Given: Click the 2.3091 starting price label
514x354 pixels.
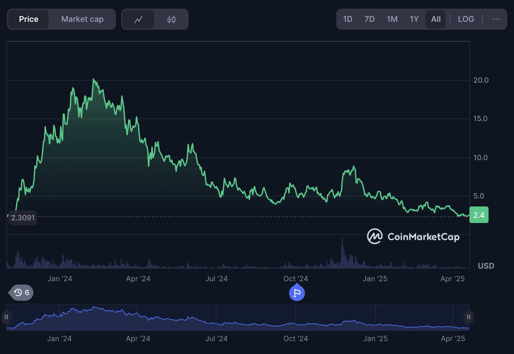Looking at the screenshot, I should pos(23,218).
